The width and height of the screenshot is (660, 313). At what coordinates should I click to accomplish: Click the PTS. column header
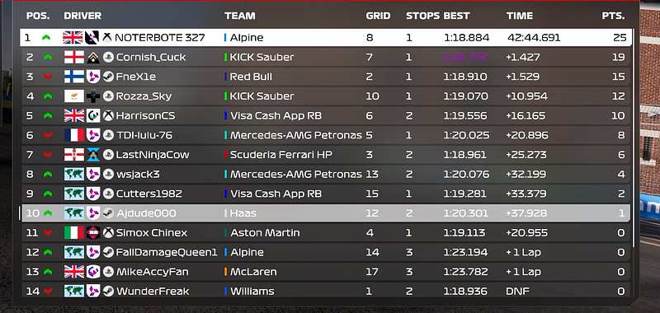click(x=613, y=16)
